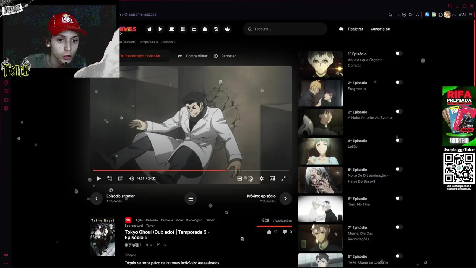The width and height of the screenshot is (476, 268).
Task: Open browser easy setup menu icon
Action: point(470,15)
